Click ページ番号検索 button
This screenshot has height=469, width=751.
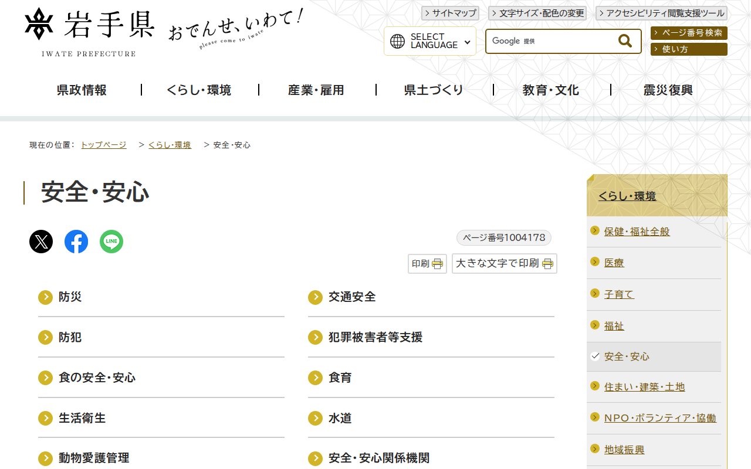coord(689,33)
